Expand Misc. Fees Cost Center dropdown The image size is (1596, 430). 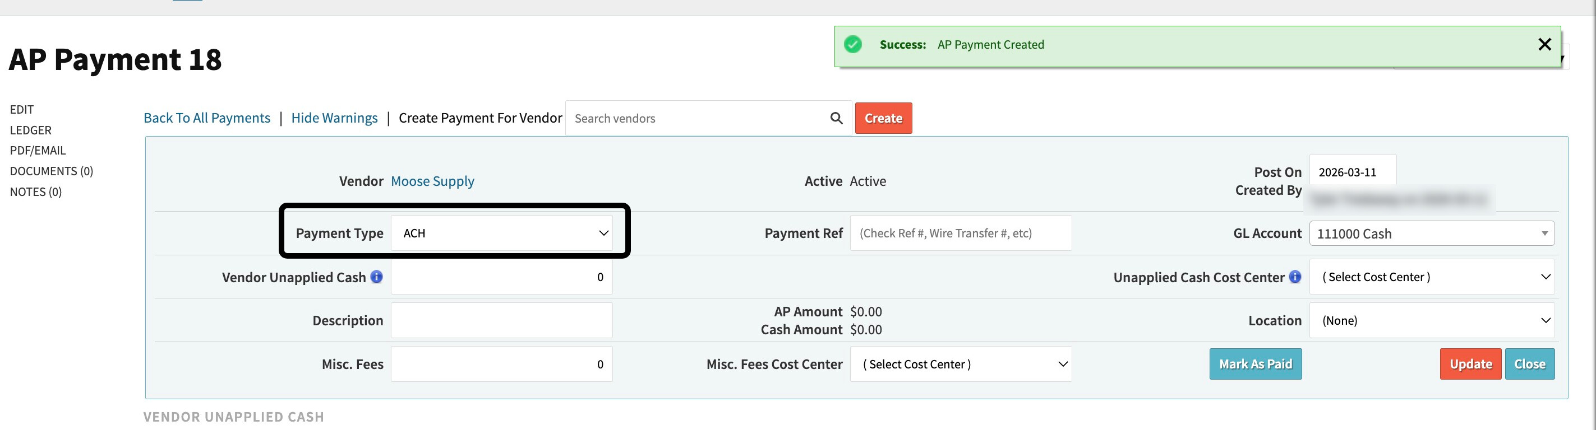point(960,364)
